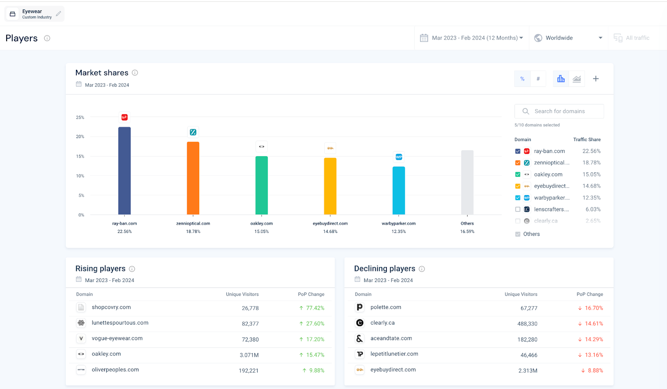667x389 pixels.
Task: Click the info icon next to Players
Action: pos(47,38)
